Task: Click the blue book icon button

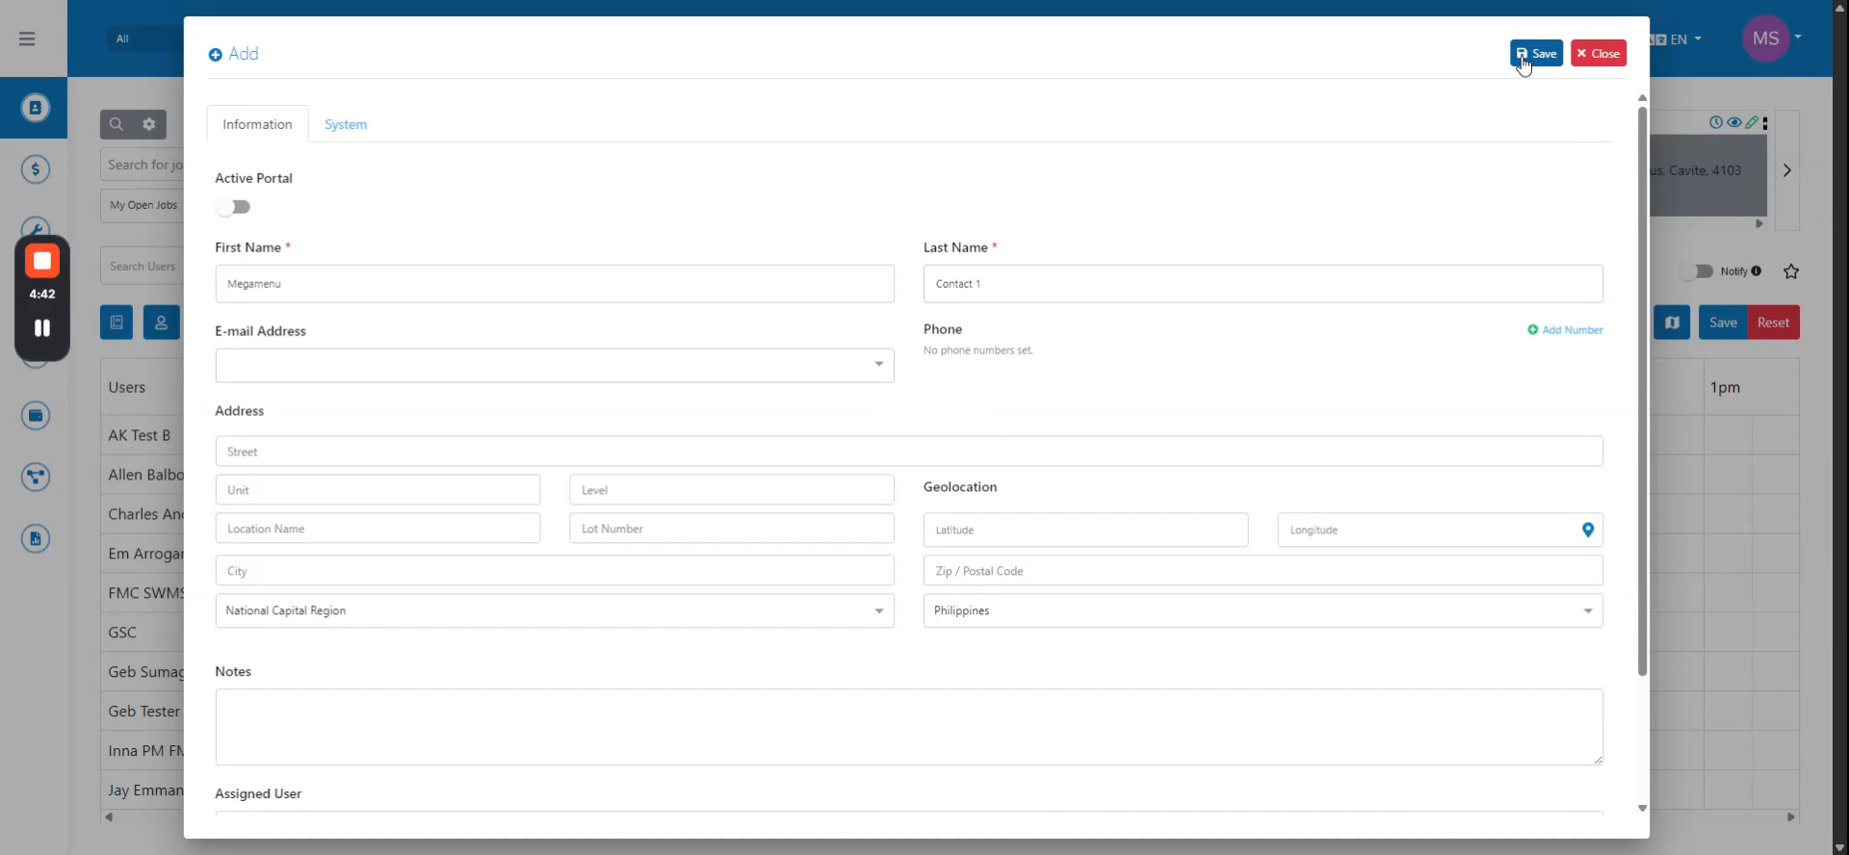Action: tap(117, 323)
